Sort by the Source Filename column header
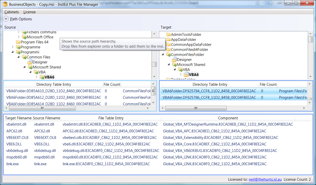Viewport: 316px width, 185px height. [47, 118]
